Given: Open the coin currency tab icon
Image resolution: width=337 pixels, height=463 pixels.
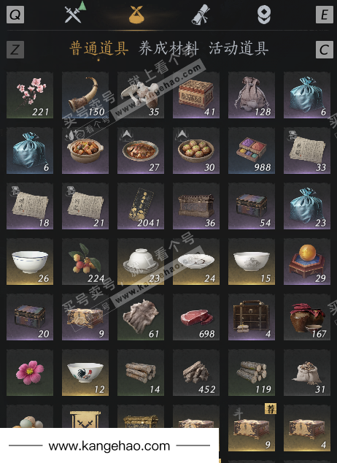Looking at the screenshot, I should (264, 15).
